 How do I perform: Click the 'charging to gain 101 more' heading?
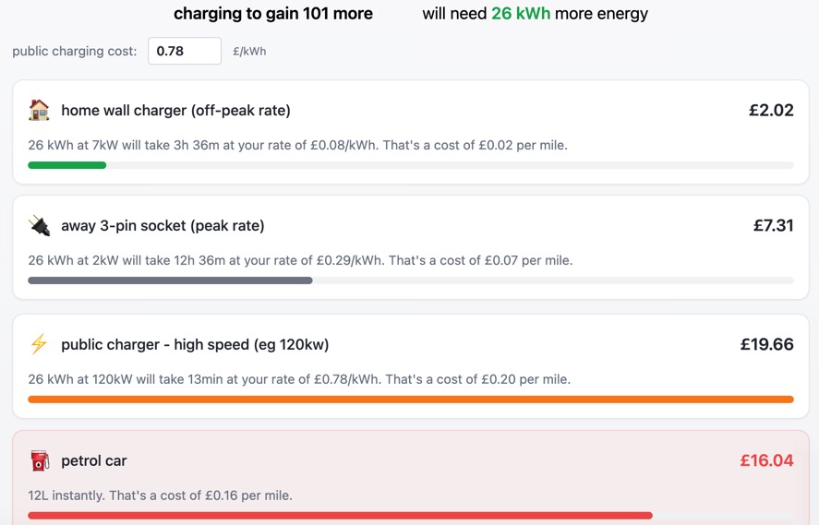(273, 14)
